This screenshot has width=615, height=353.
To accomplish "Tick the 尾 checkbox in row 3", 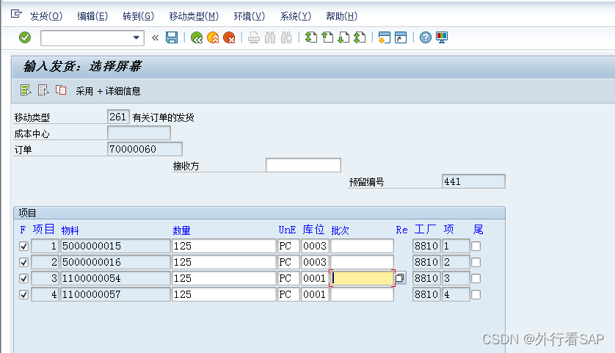I will (x=476, y=278).
